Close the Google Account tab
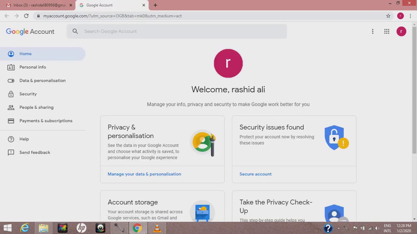Image resolution: width=417 pixels, height=234 pixels. click(144, 5)
